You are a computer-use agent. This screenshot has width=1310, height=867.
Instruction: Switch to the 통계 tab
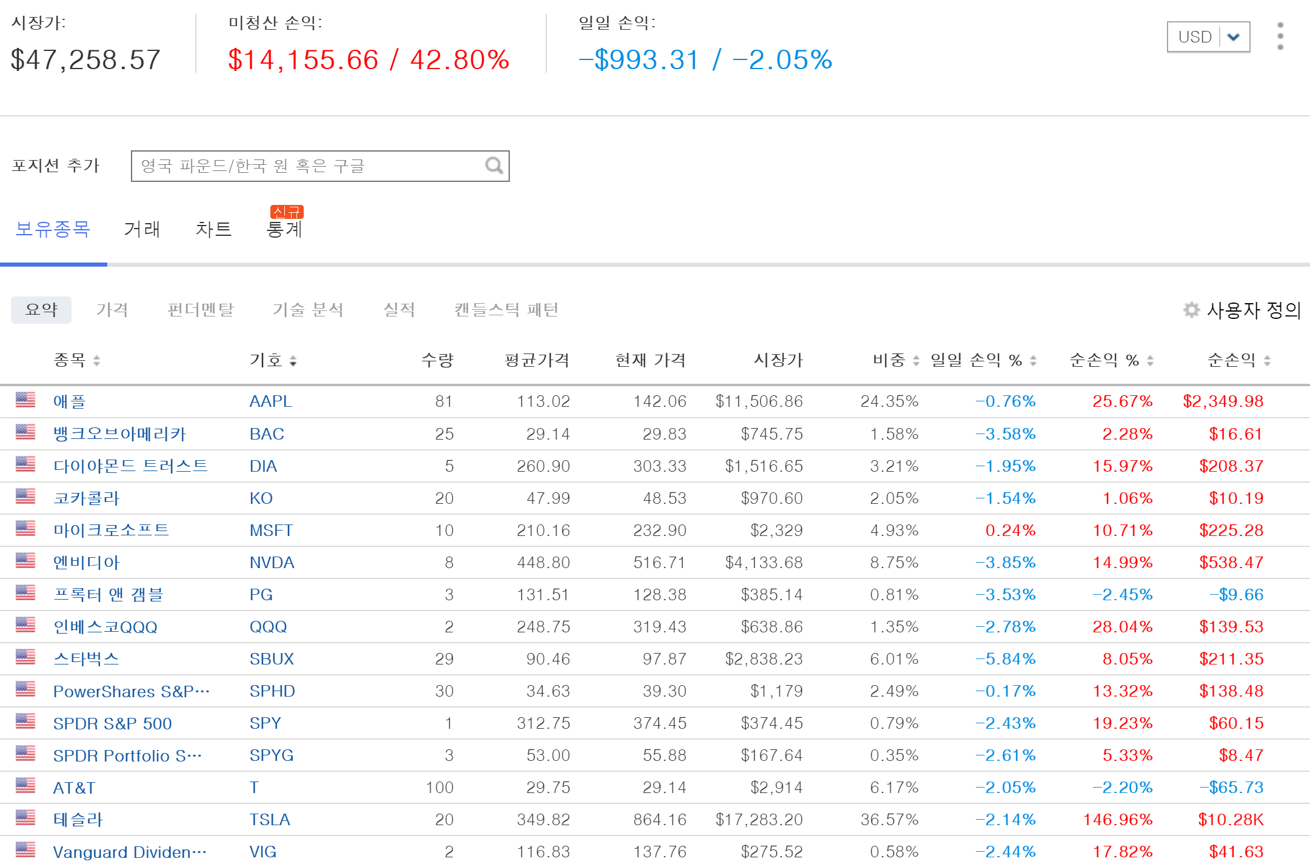(x=284, y=229)
